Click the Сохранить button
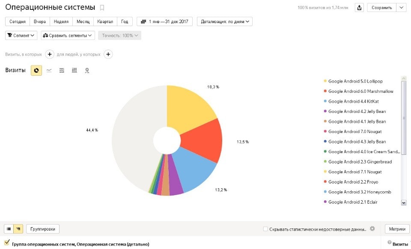Screen dimensions: 411x249 pyautogui.click(x=381, y=8)
